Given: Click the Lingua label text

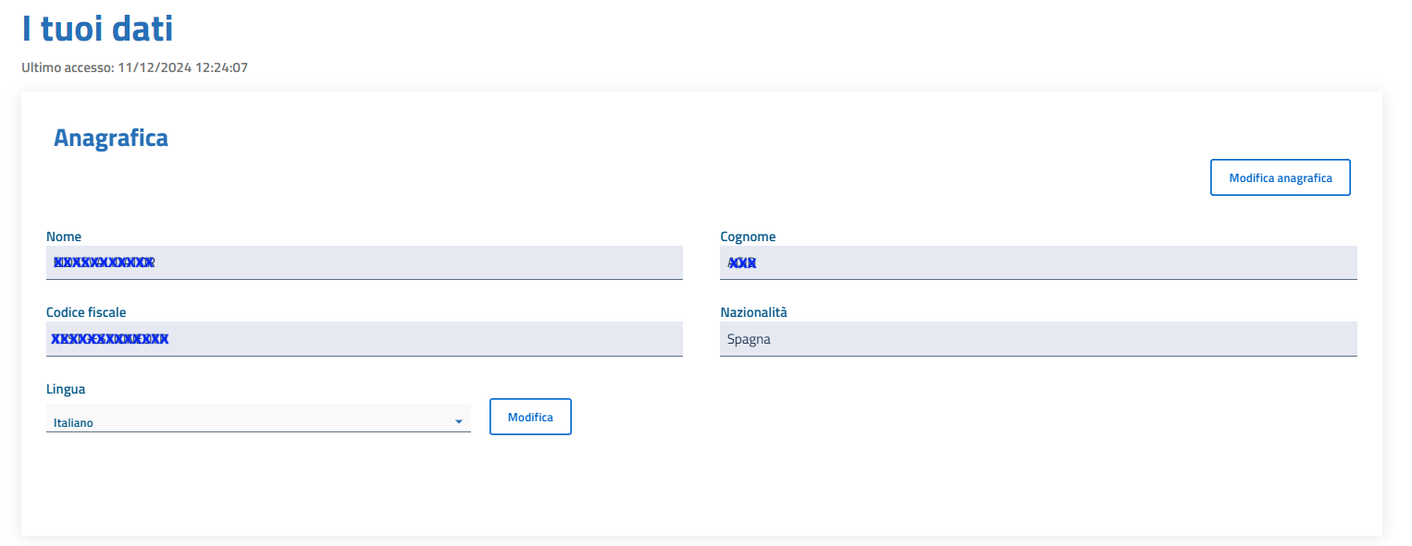Looking at the screenshot, I should click(66, 389).
